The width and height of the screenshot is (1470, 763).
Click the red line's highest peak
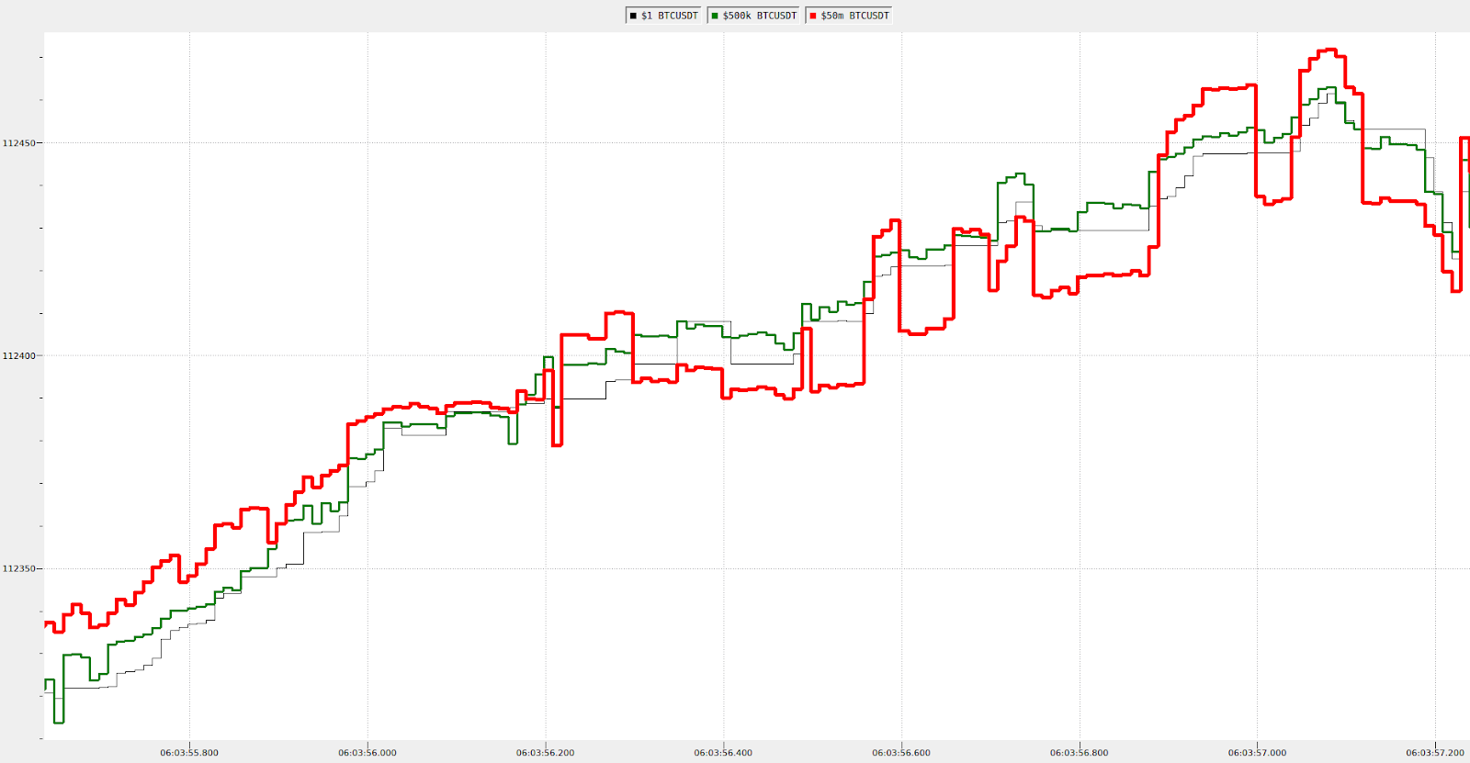[x=1329, y=50]
